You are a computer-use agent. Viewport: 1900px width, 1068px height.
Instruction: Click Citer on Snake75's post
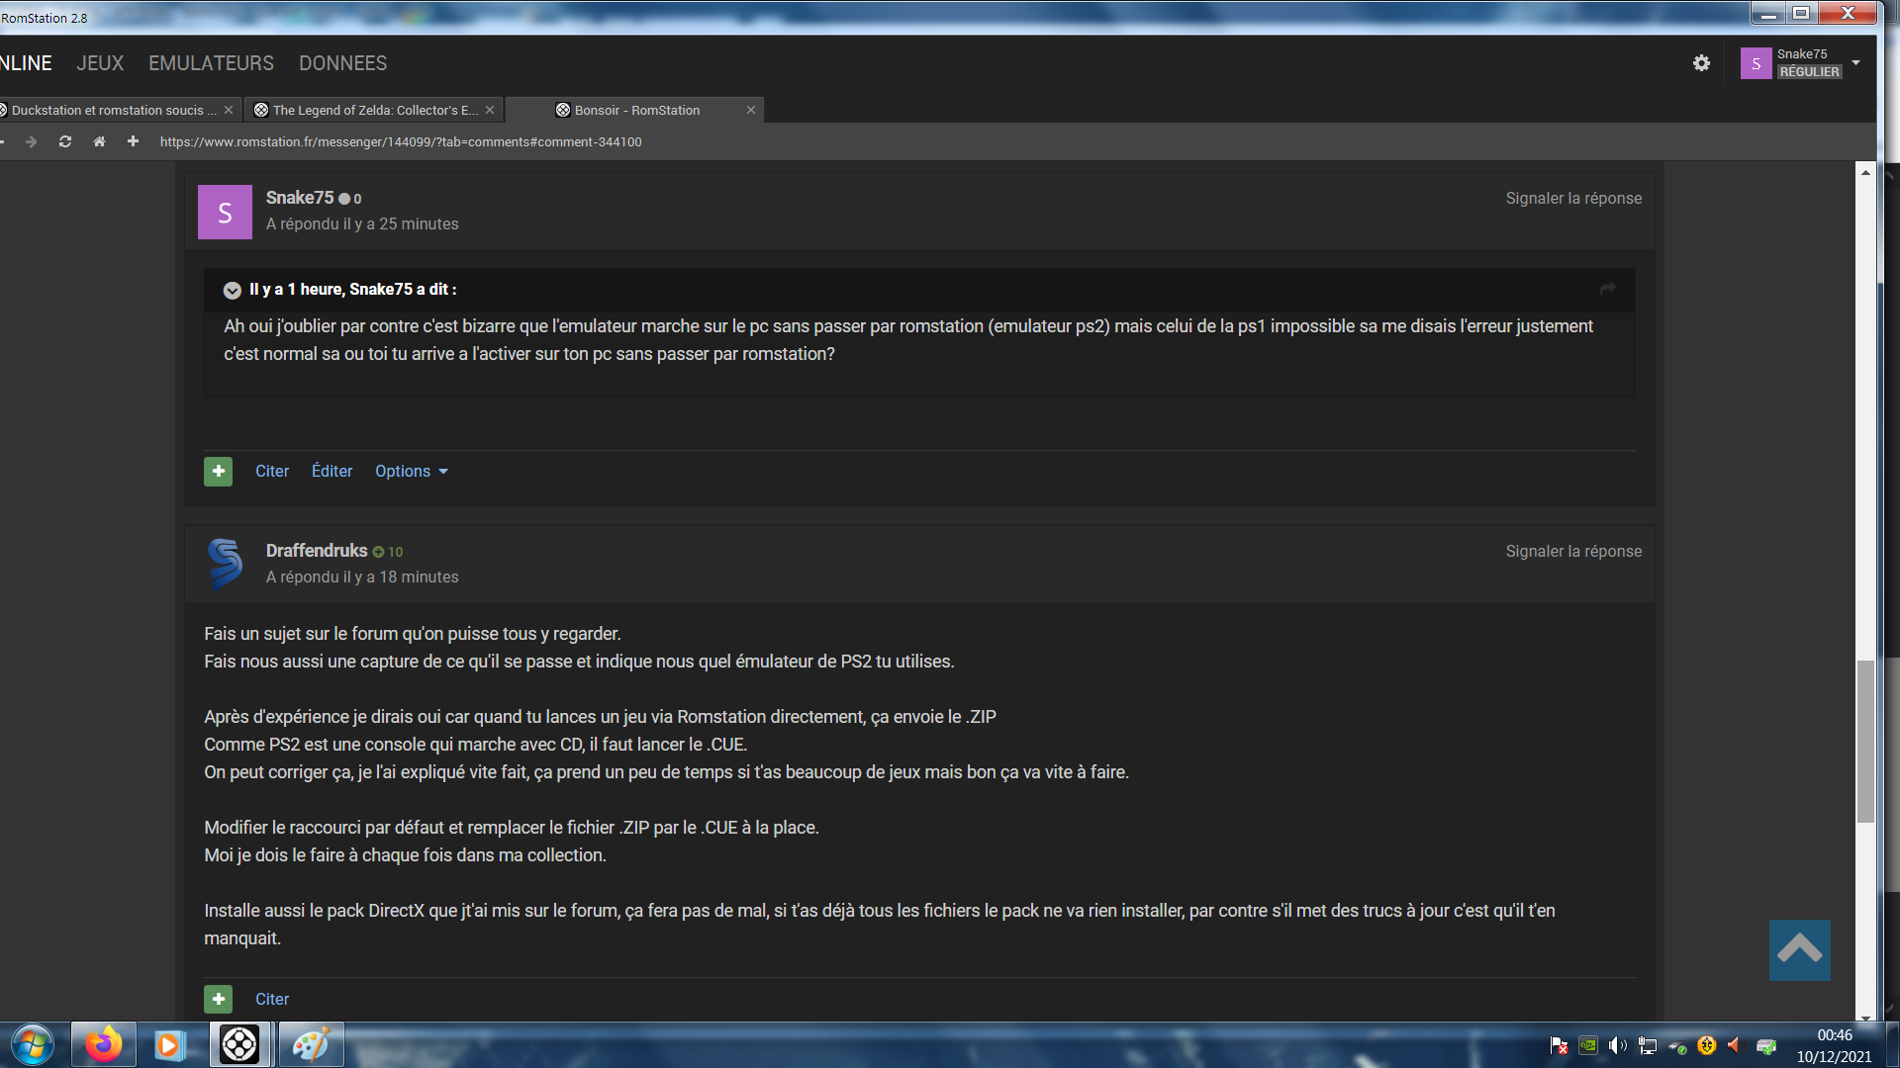click(x=272, y=471)
